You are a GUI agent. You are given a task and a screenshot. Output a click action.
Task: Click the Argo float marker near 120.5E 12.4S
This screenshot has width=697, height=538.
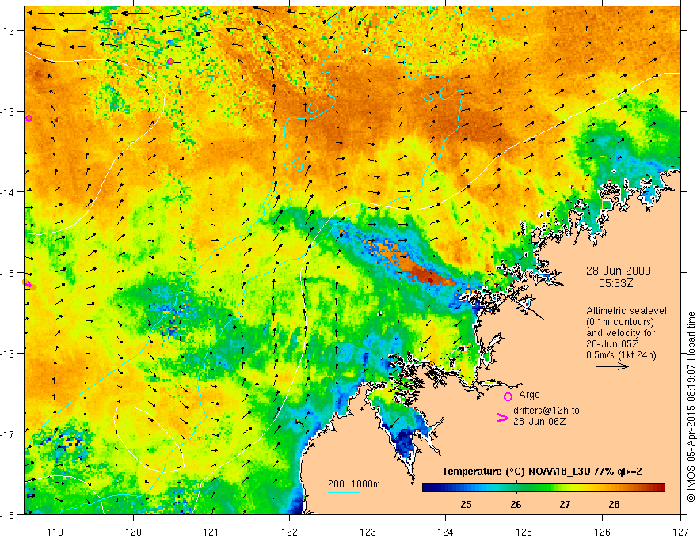tap(171, 61)
